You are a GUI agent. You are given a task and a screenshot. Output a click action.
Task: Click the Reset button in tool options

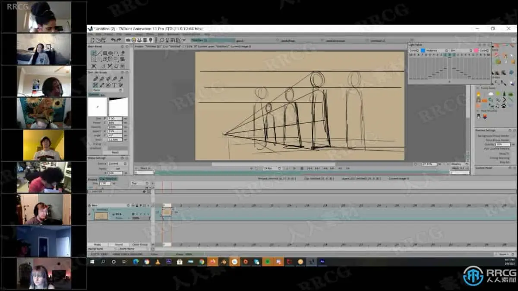pyautogui.click(x=115, y=153)
